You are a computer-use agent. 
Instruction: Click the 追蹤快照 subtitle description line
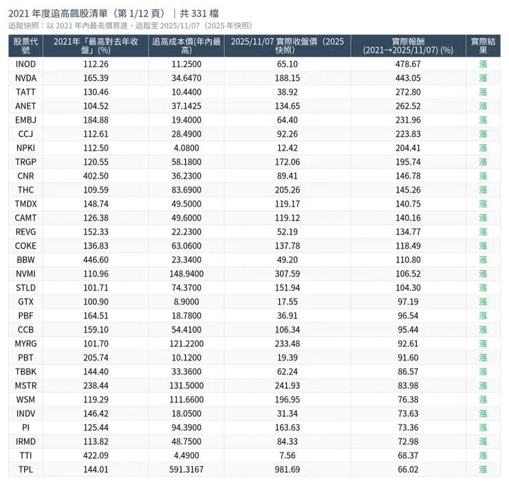130,25
